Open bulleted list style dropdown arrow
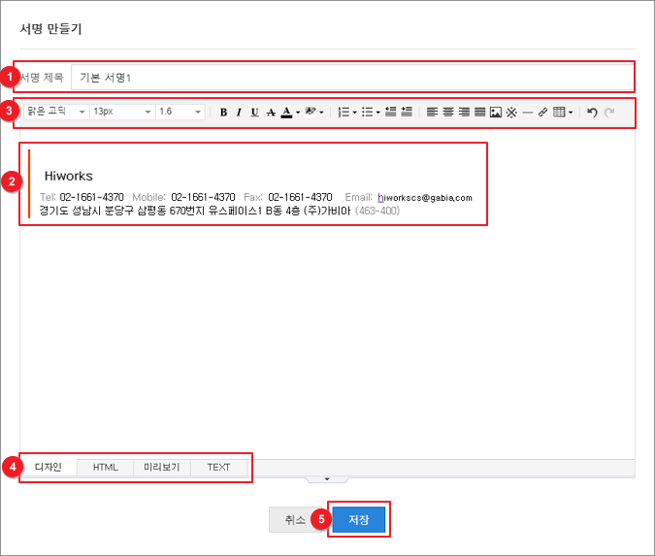Viewport: 655px width, 556px height. coord(378,113)
